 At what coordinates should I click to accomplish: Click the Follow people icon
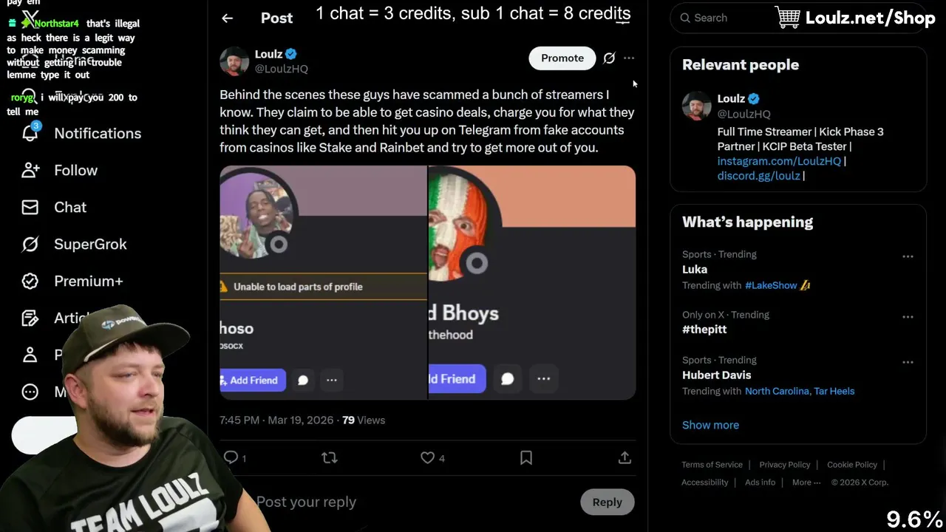(30, 170)
